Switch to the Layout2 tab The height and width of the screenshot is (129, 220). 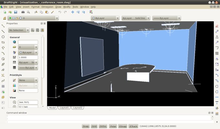(x=78, y=108)
